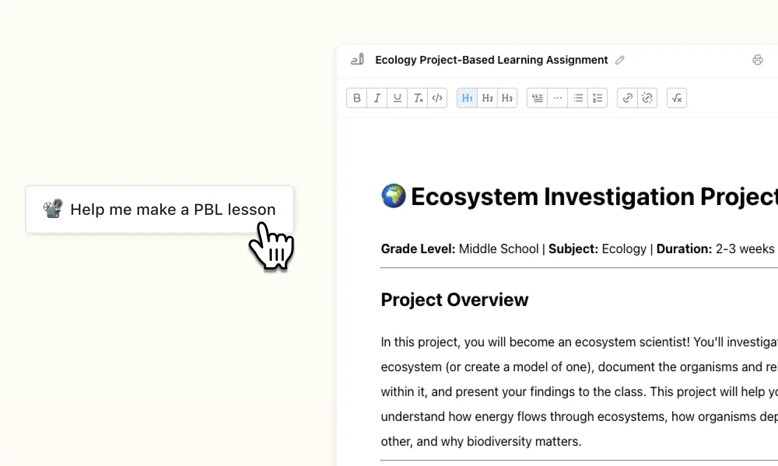778x466 pixels.
Task: Click the 'Ecology Project-Based Learning Assignment' title
Action: coord(491,60)
